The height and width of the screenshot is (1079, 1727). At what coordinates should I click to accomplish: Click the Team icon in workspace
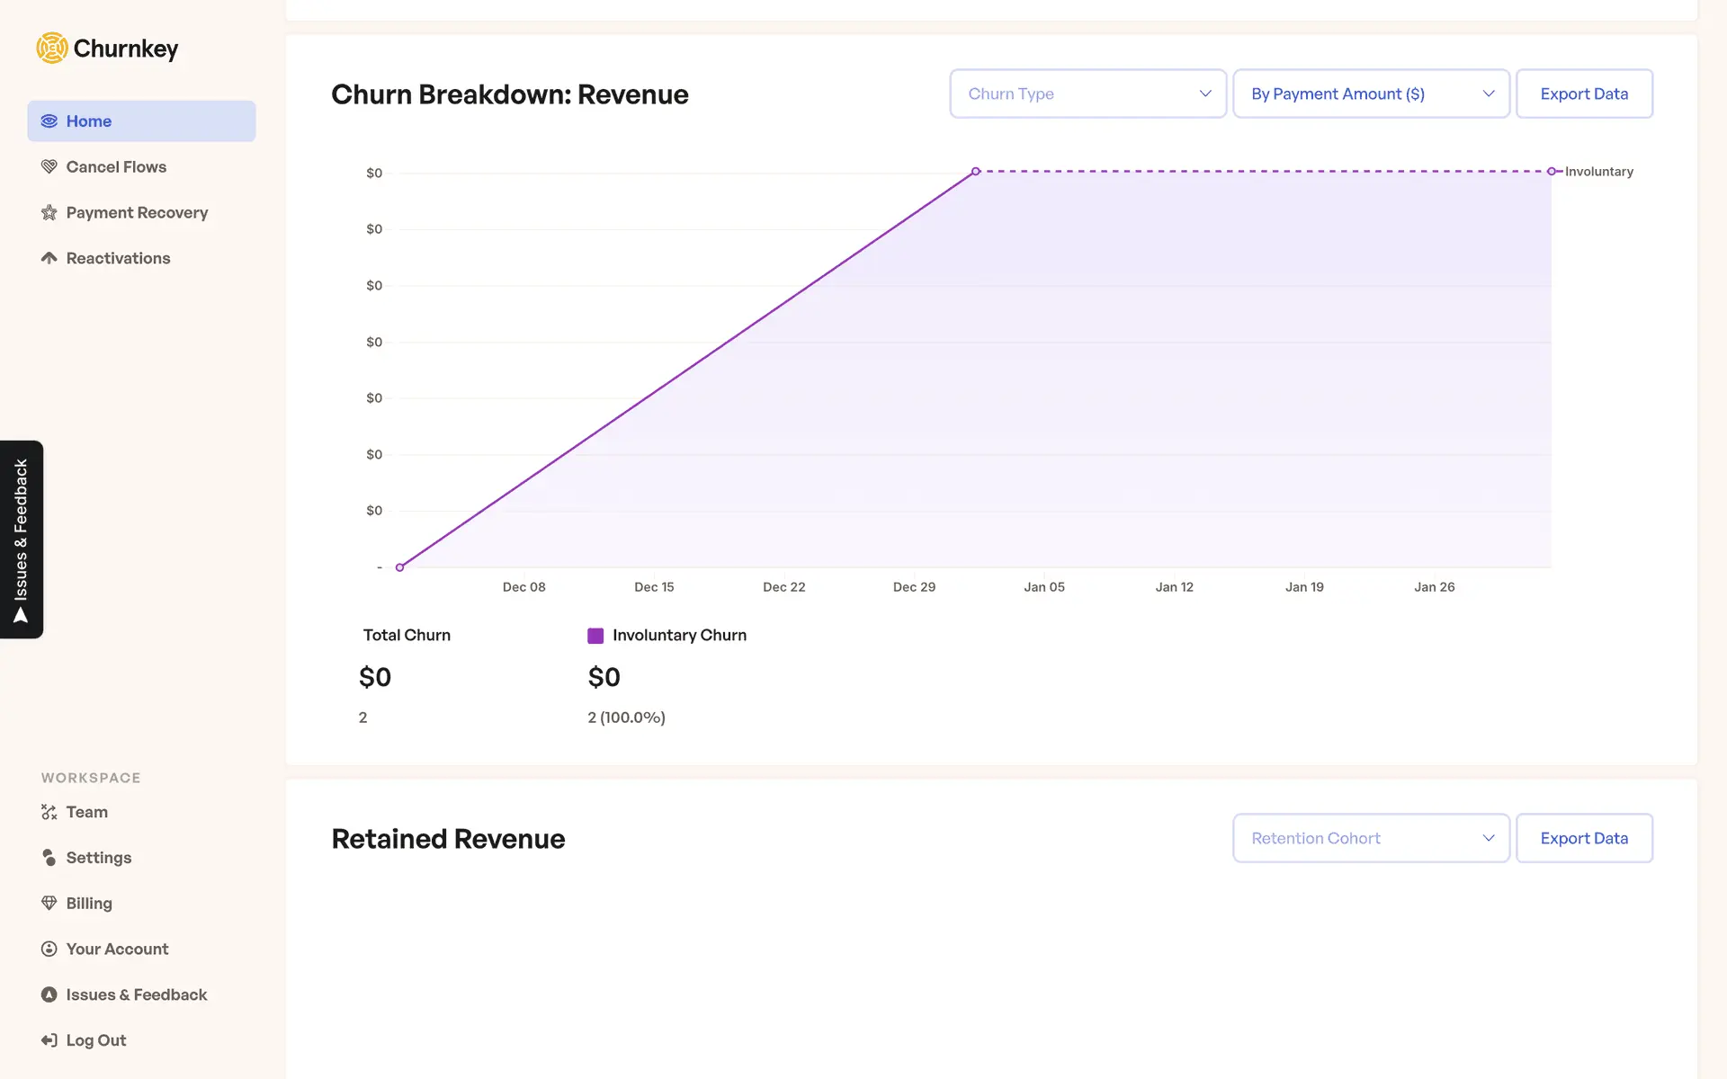point(49,812)
